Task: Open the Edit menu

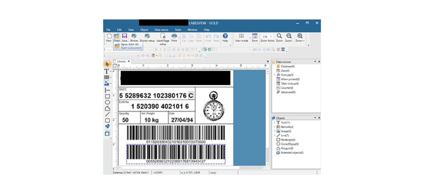Action: coord(119,30)
